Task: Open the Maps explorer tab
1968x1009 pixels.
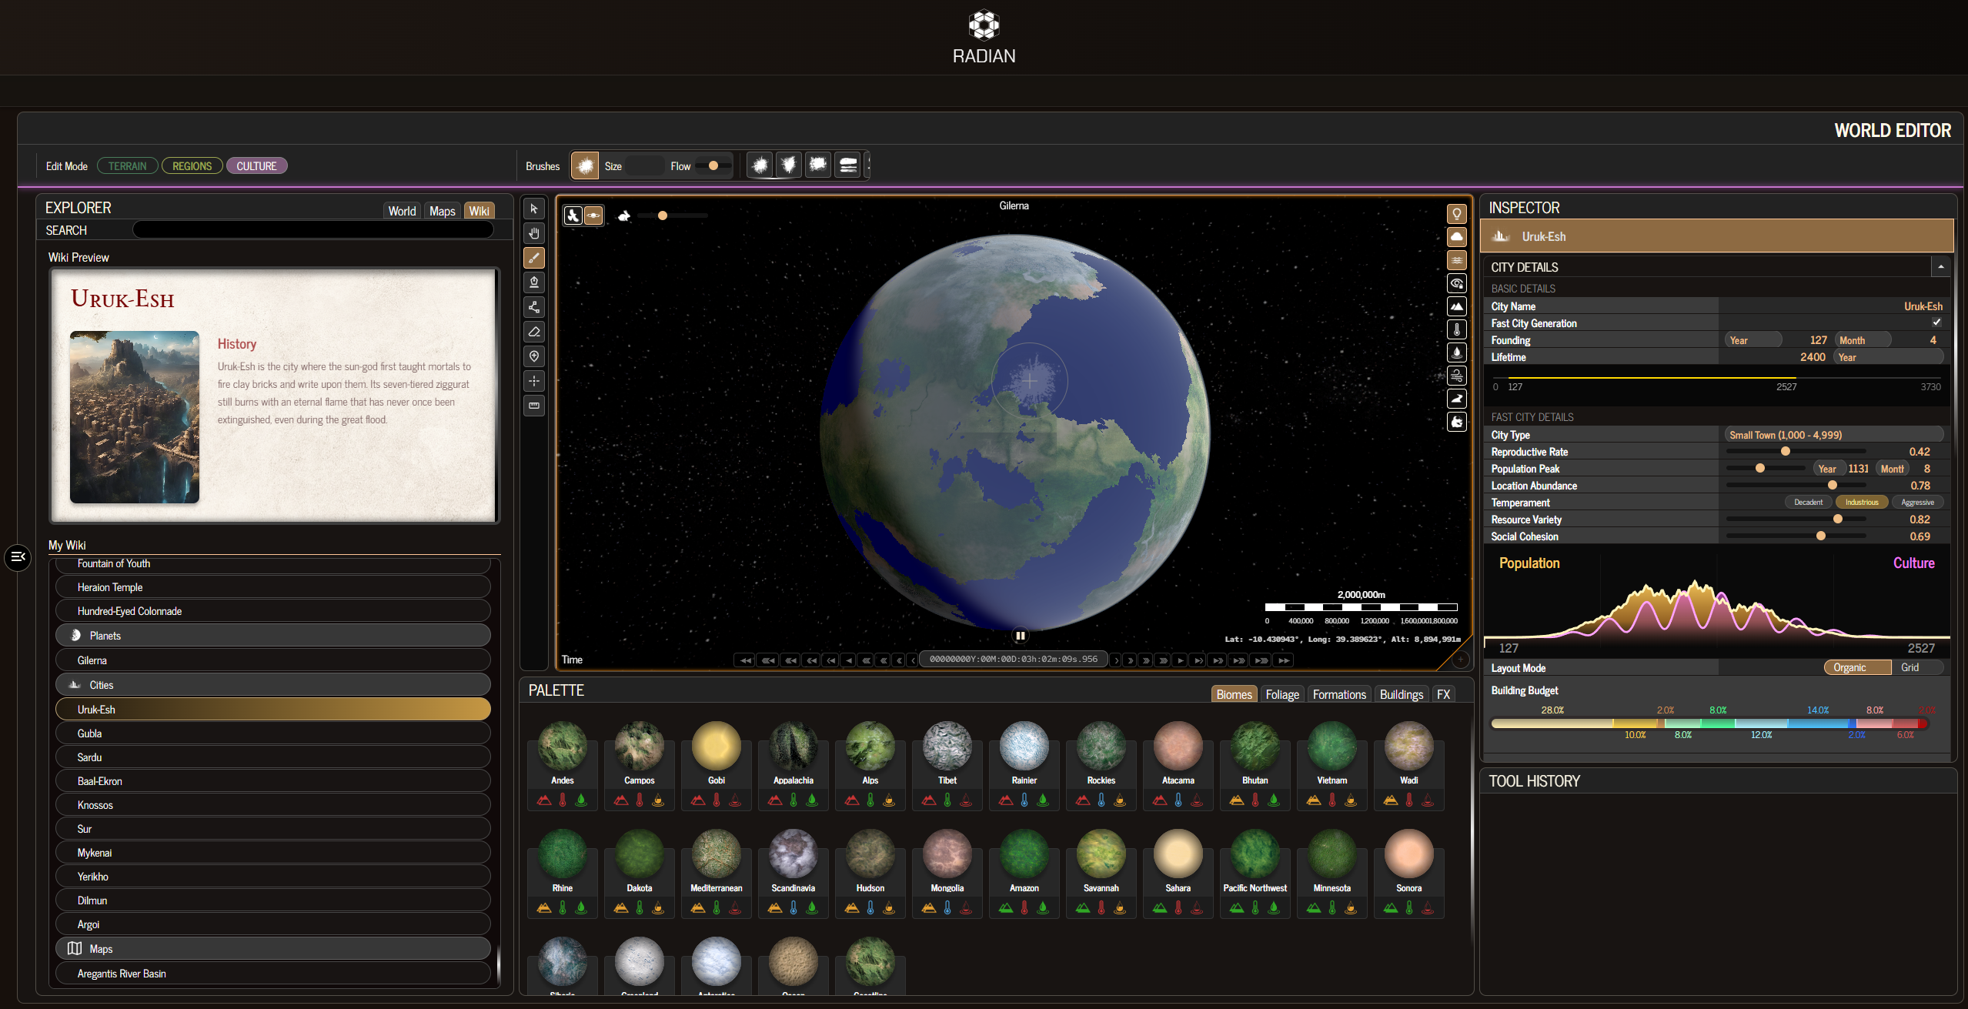Action: 443,211
